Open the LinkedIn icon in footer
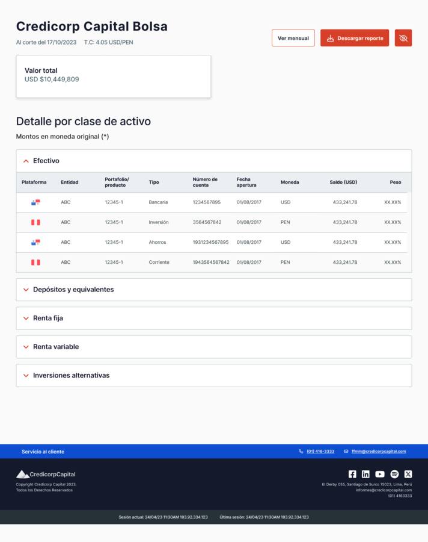 [365, 474]
